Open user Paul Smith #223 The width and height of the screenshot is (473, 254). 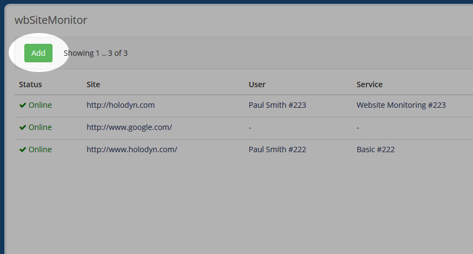277,105
